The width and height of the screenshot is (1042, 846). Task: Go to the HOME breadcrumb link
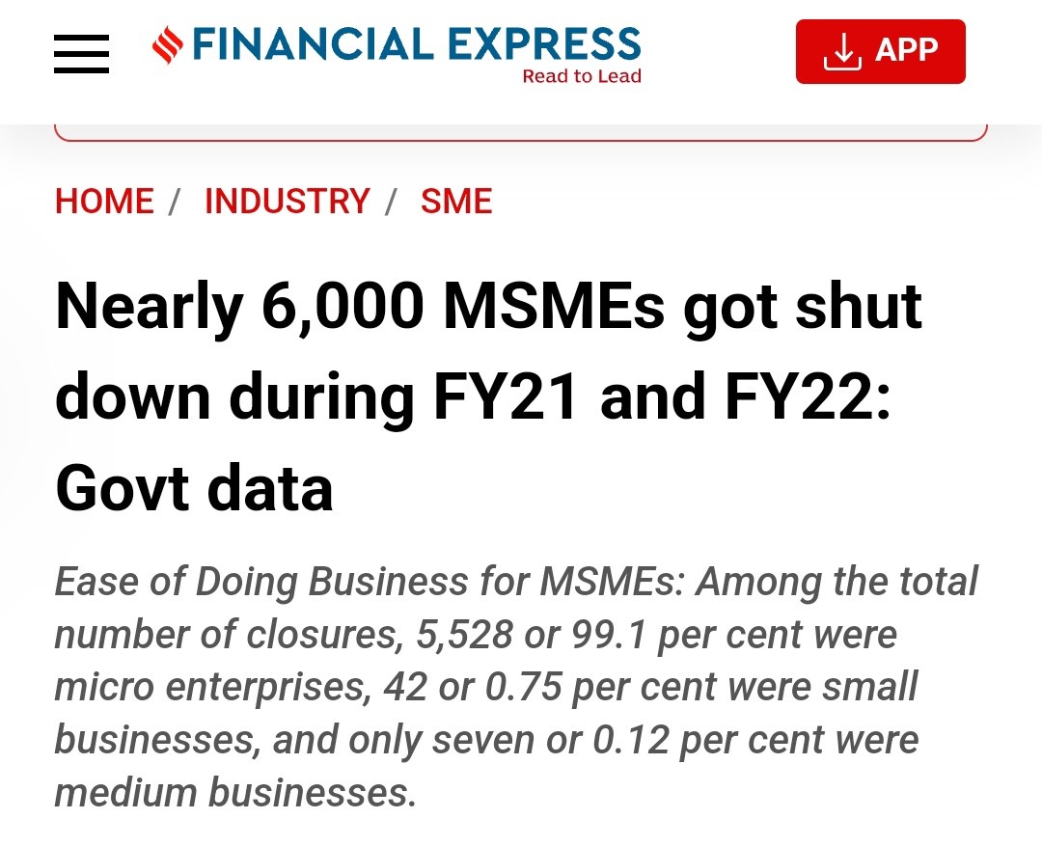point(104,201)
